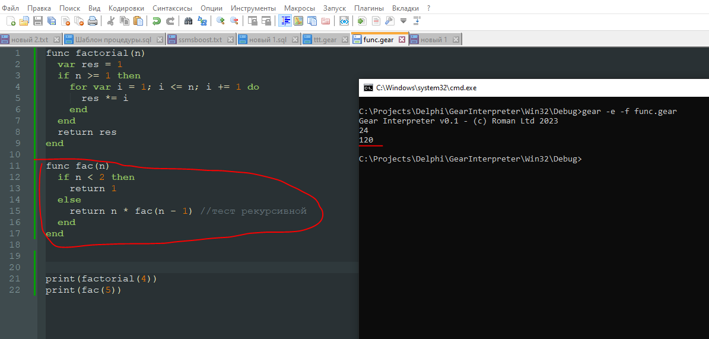Print the document via the printer icon
Image resolution: width=709 pixels, height=339 pixels.
pyautogui.click(x=93, y=21)
